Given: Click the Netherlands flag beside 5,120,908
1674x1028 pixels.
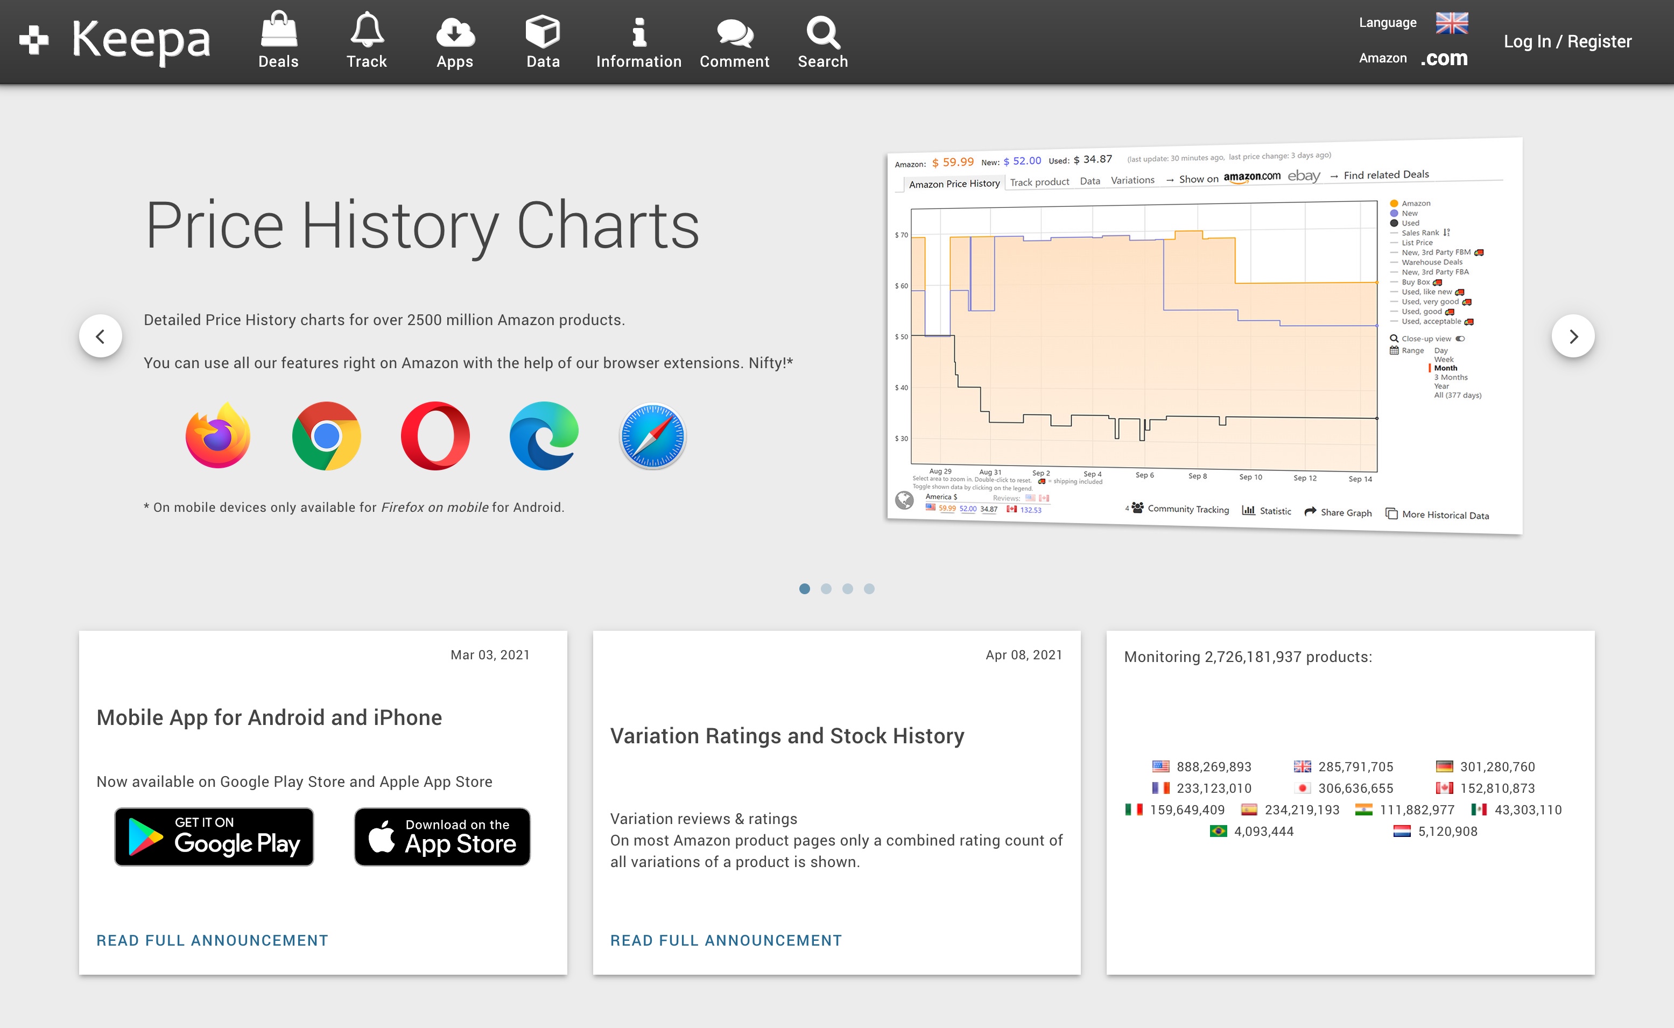Looking at the screenshot, I should (1401, 831).
